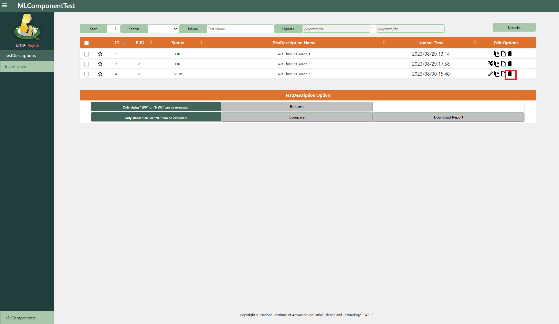Viewport: 559px width, 324px height.
Task: Tick the select-all checkbox in the table header
Action: pos(86,43)
